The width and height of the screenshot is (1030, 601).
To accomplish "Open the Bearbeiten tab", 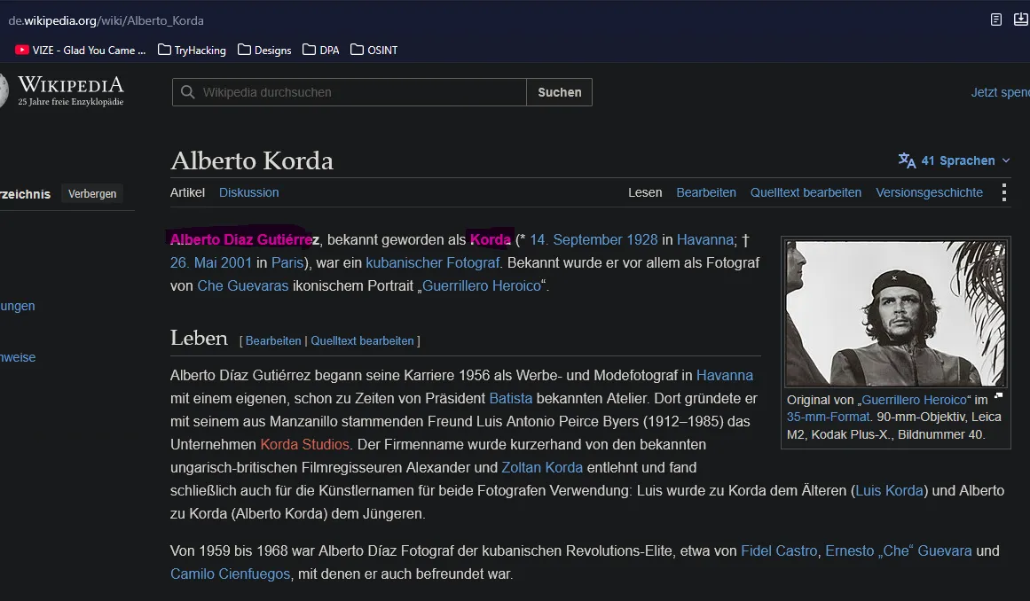I will click(706, 192).
